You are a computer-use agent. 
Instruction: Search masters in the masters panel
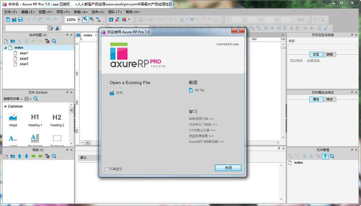[54, 156]
